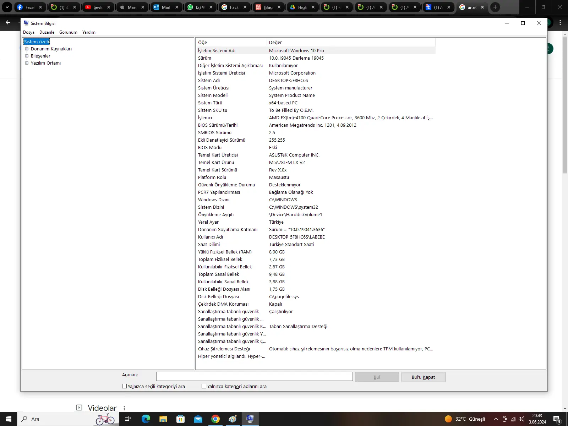Image resolution: width=568 pixels, height=426 pixels.
Task: Open the Paint palette icon on taskbar
Action: click(x=233, y=419)
